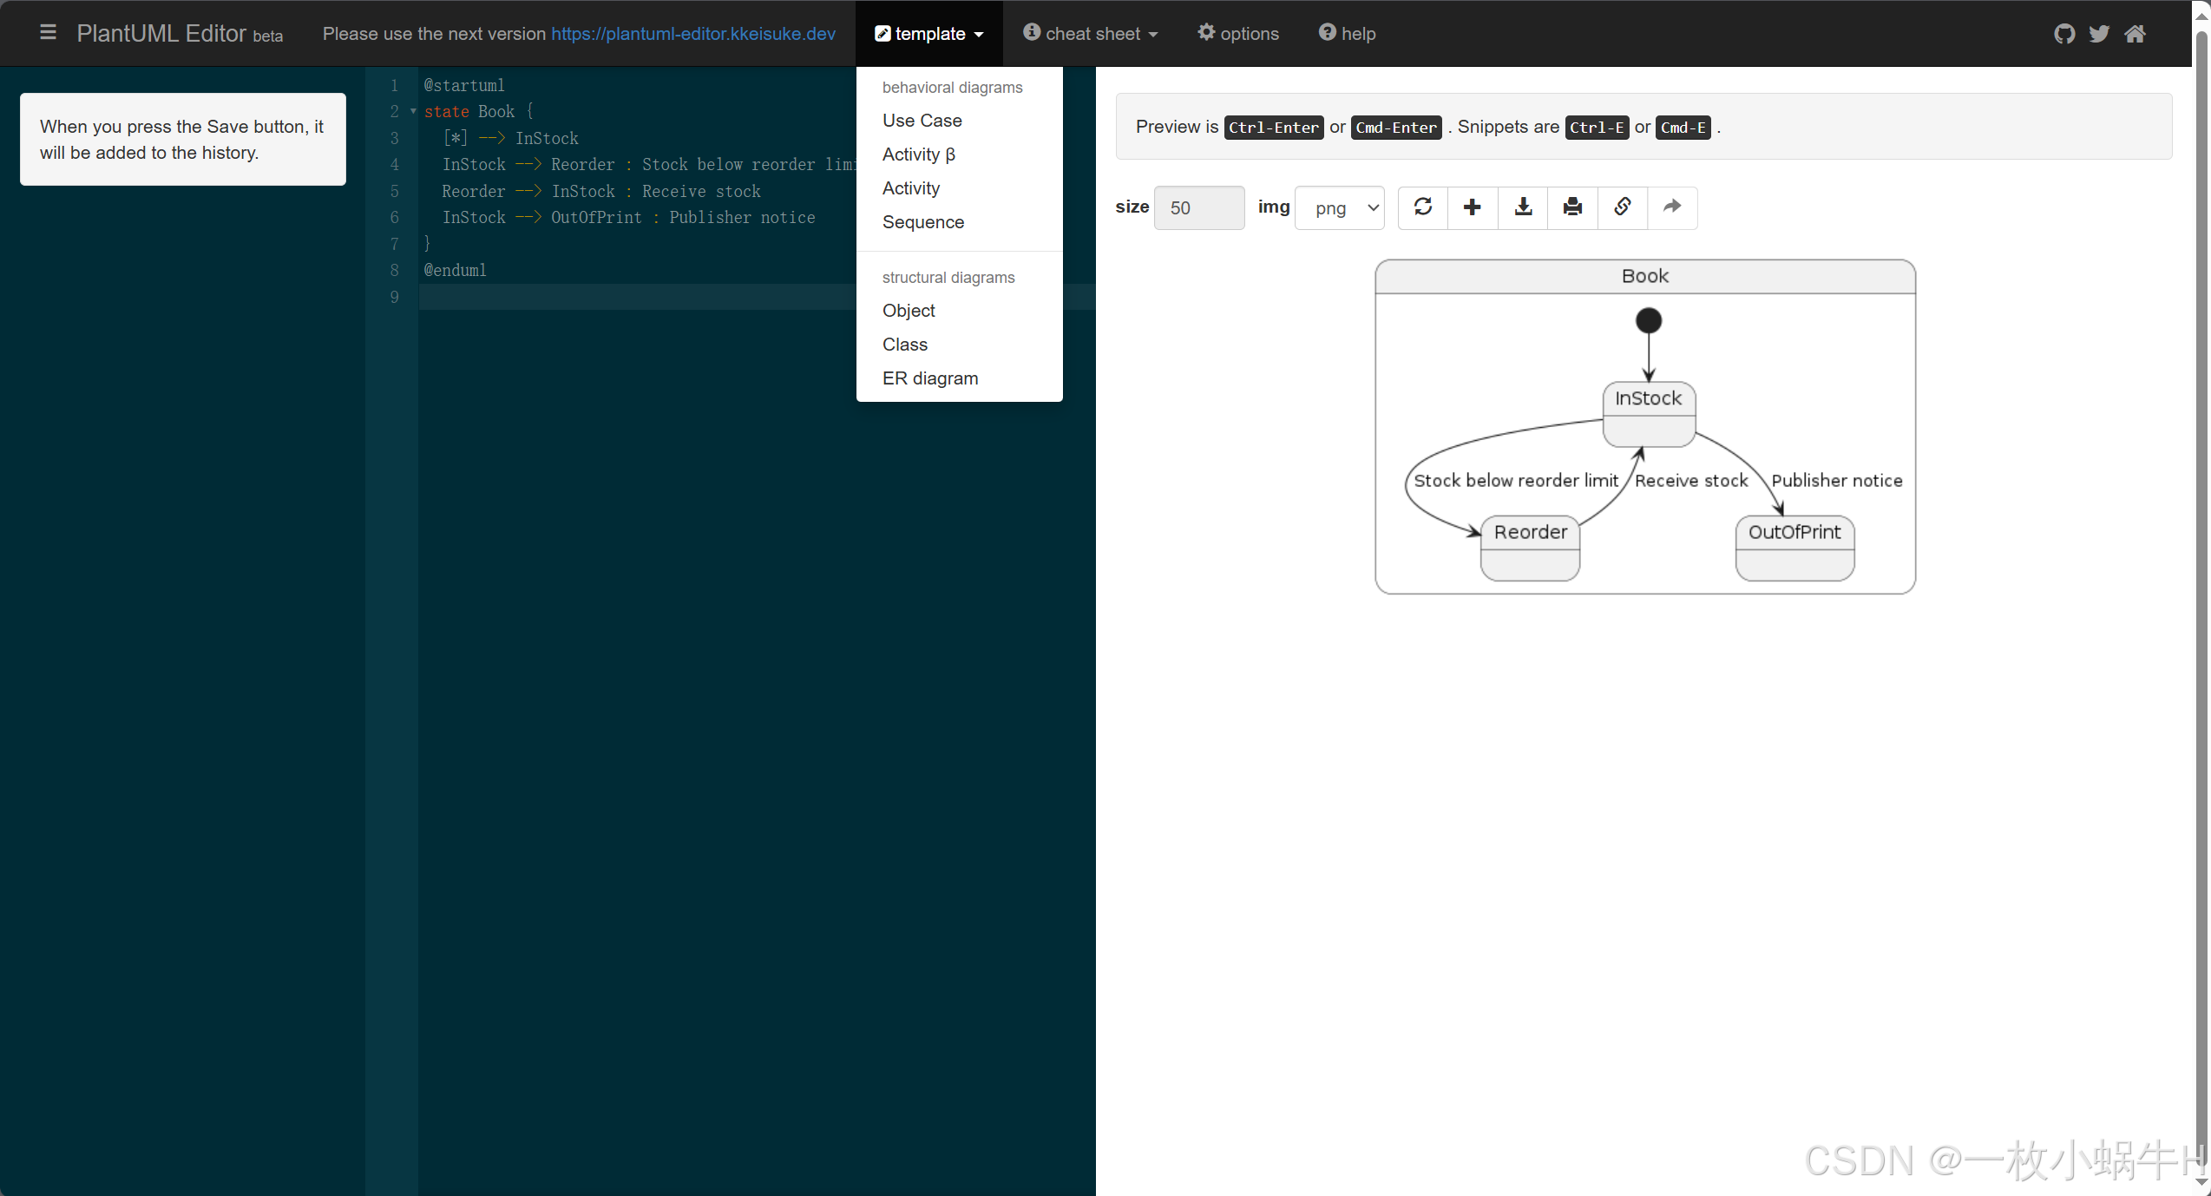2211x1196 pixels.
Task: Click the link chain icon
Action: point(1622,207)
